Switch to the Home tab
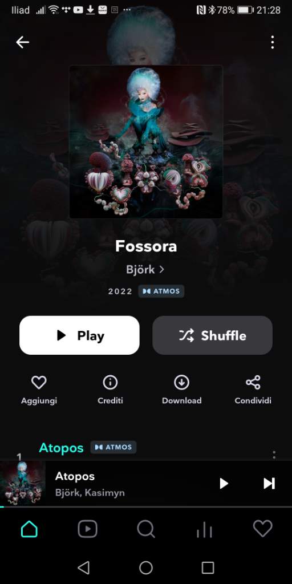This screenshot has height=584, width=292. tap(29, 529)
